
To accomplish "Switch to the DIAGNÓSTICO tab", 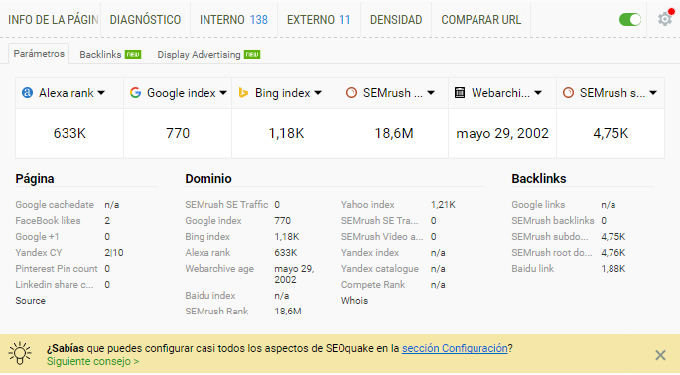I will [x=145, y=20].
